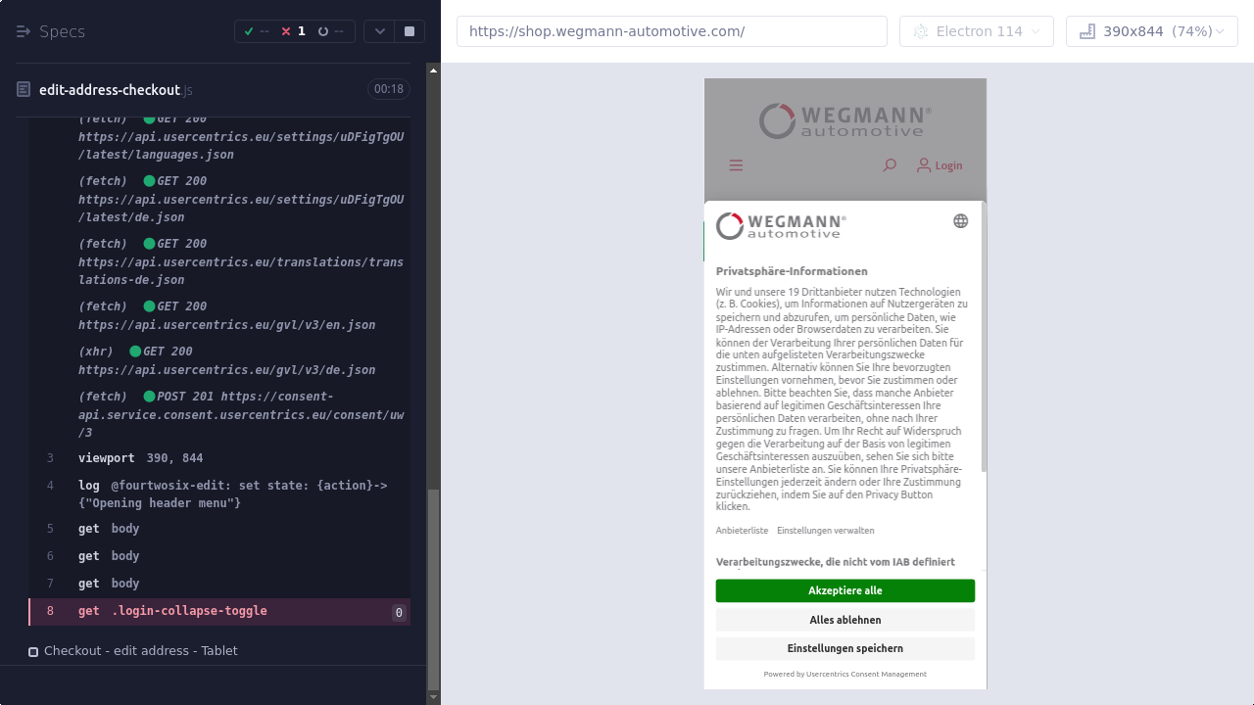Open language selector globe icon in consent dialog
The image size is (1254, 705).
pyautogui.click(x=960, y=221)
